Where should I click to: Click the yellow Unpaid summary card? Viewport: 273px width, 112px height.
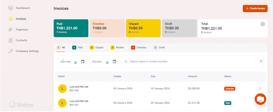(x=143, y=28)
